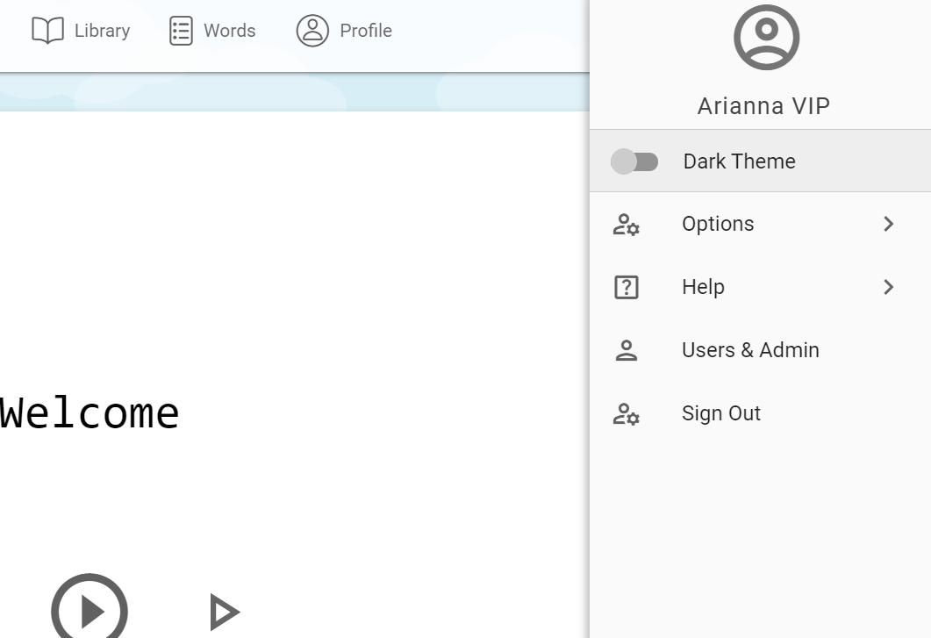
Task: Click the Help question mark icon
Action: click(626, 288)
